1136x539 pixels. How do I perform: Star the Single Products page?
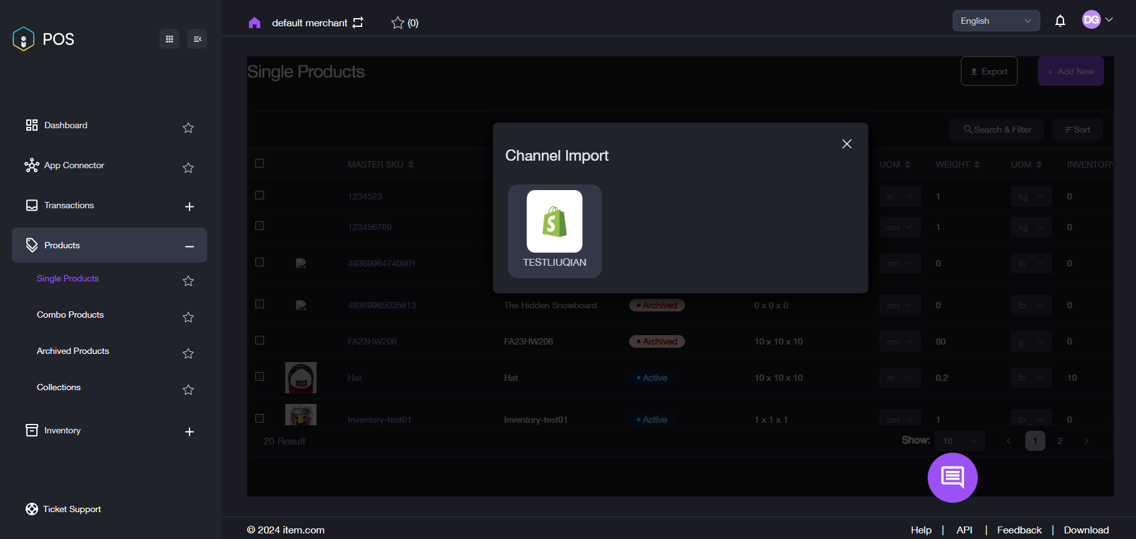pyautogui.click(x=188, y=281)
